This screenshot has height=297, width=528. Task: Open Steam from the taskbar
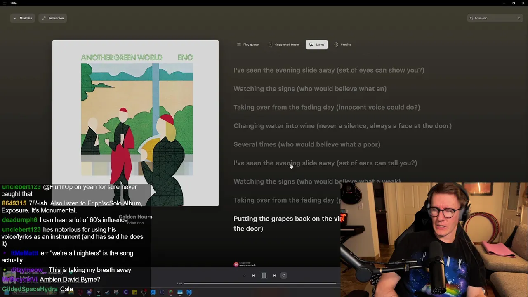107,292
